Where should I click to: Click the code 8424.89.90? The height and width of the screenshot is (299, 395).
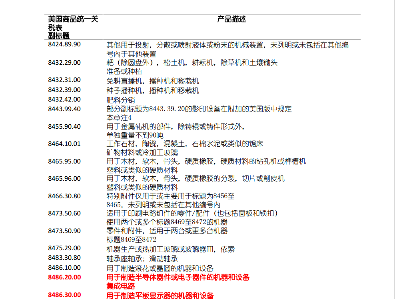click(x=64, y=44)
